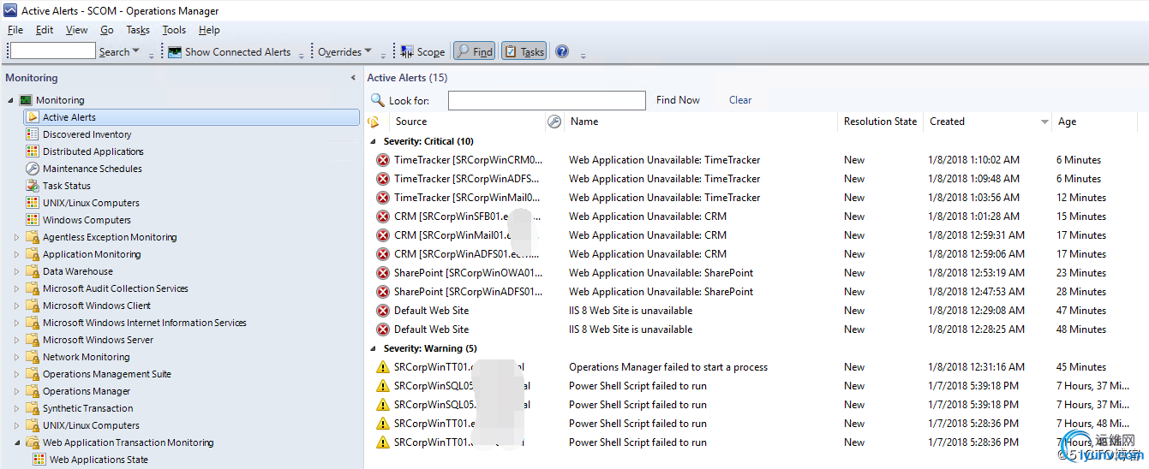The height and width of the screenshot is (469, 1149).
Task: Click Show Connected Alerts in the toolbar
Action: (230, 51)
